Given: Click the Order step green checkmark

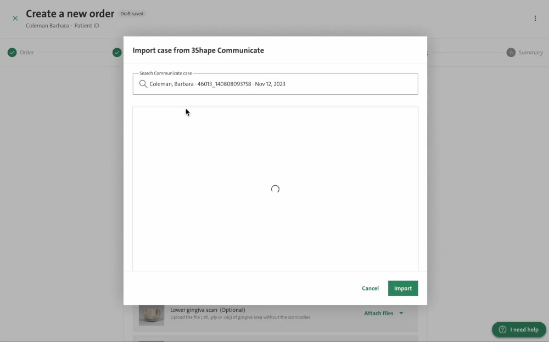Looking at the screenshot, I should 12,53.
